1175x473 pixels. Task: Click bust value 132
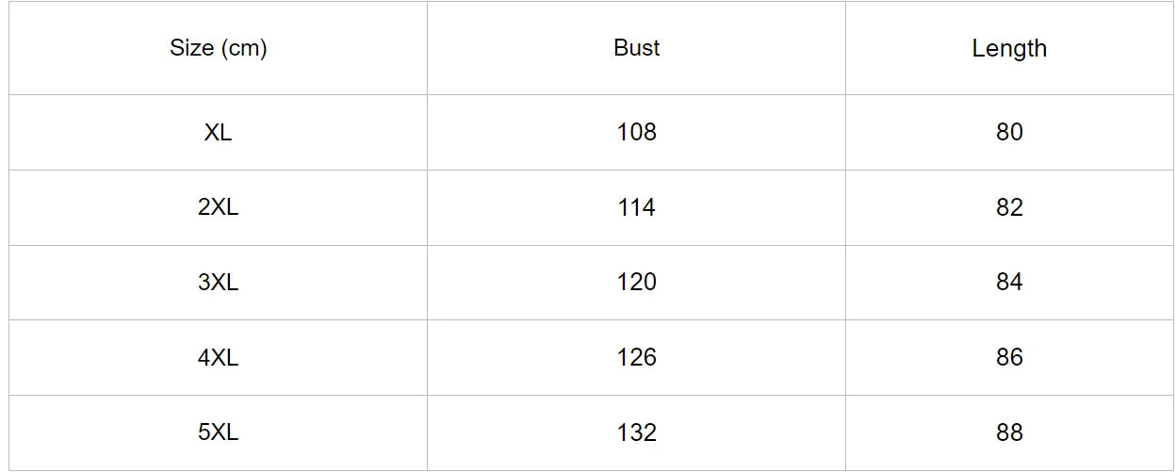coord(636,432)
